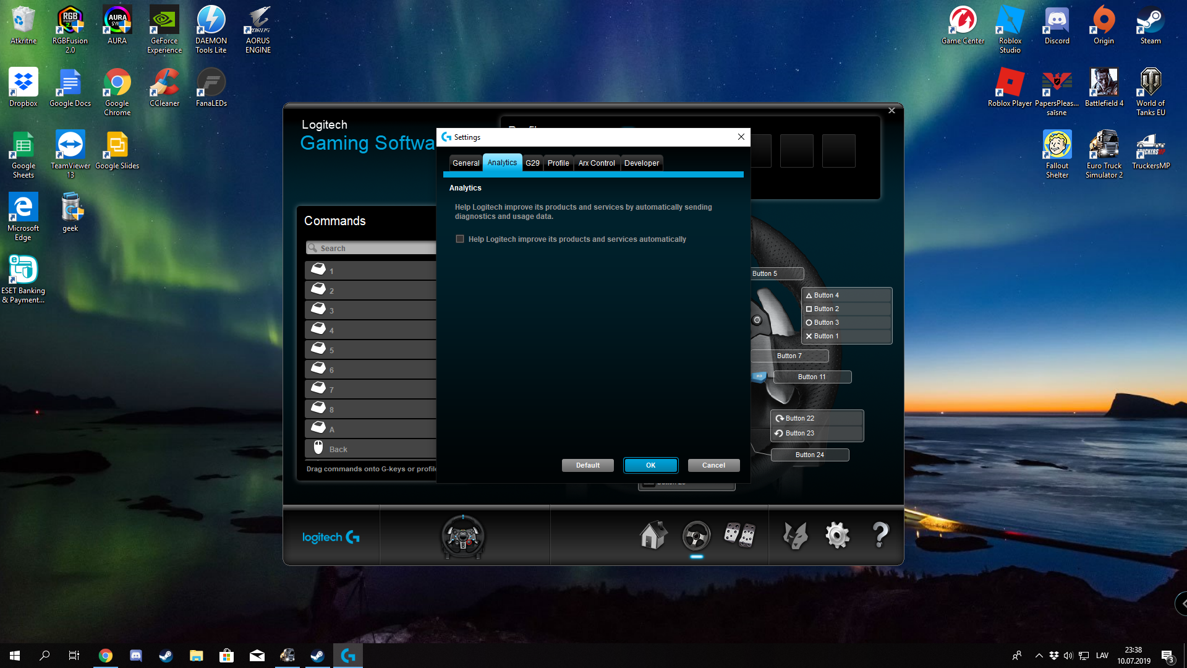The image size is (1187, 668).
Task: Open Chrome from the taskbar
Action: pos(106,656)
